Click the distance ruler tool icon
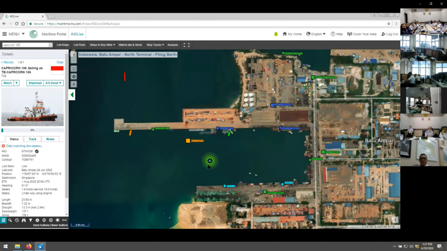Viewport: 447px width, 251px height. tap(64, 220)
